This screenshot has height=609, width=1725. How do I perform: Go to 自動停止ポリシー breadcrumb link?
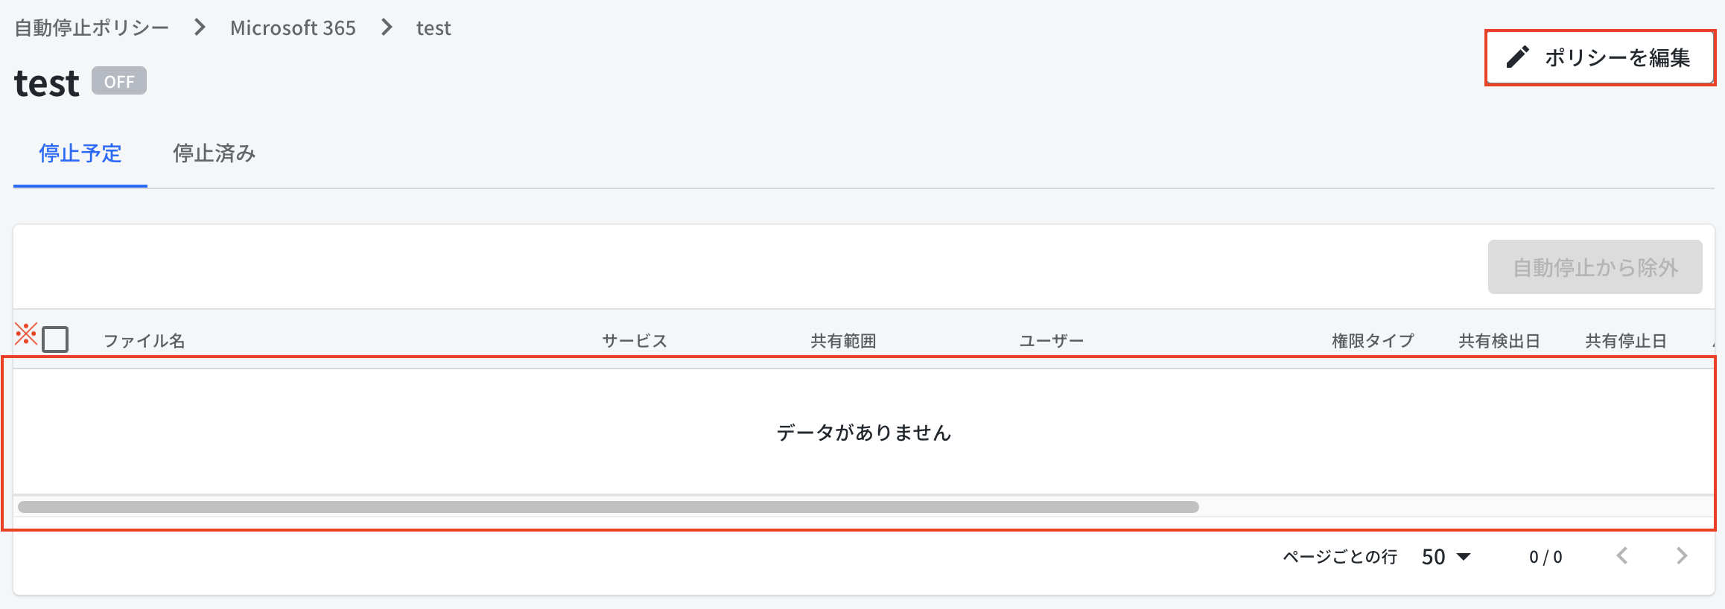[92, 28]
